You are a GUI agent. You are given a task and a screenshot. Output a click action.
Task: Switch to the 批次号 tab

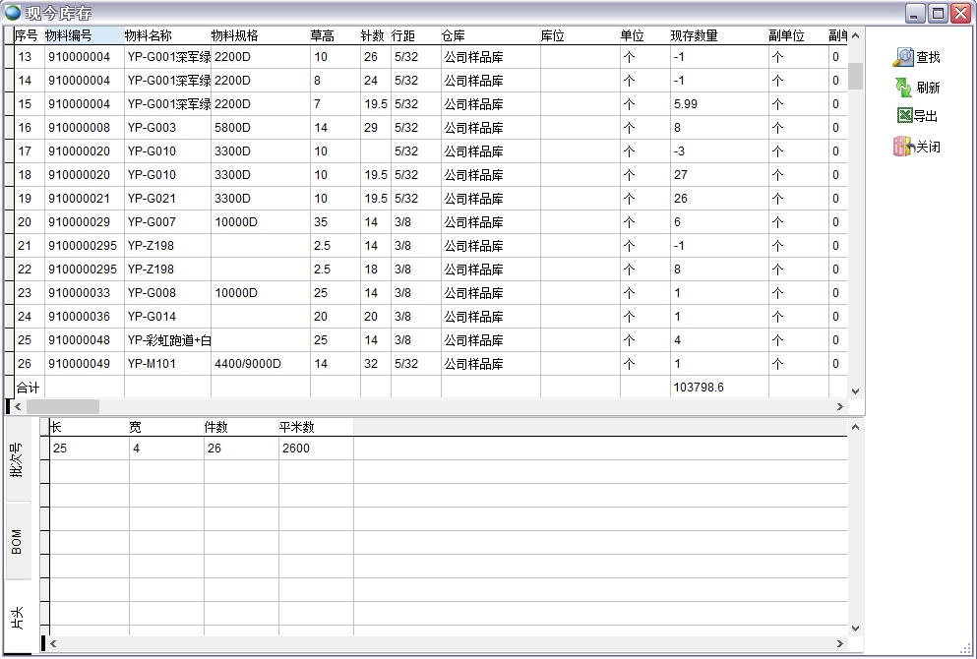click(x=17, y=460)
